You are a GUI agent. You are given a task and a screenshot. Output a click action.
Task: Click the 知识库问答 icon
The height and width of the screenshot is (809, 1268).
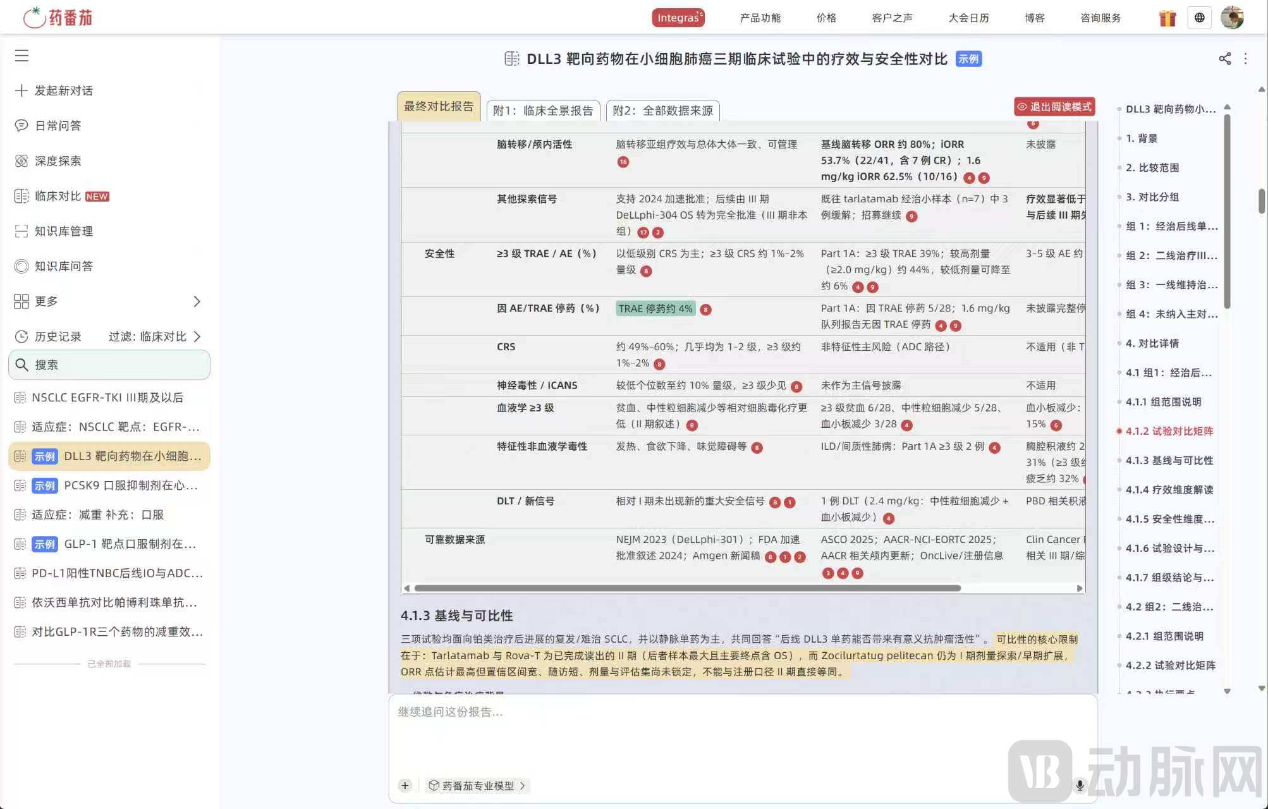point(21,266)
